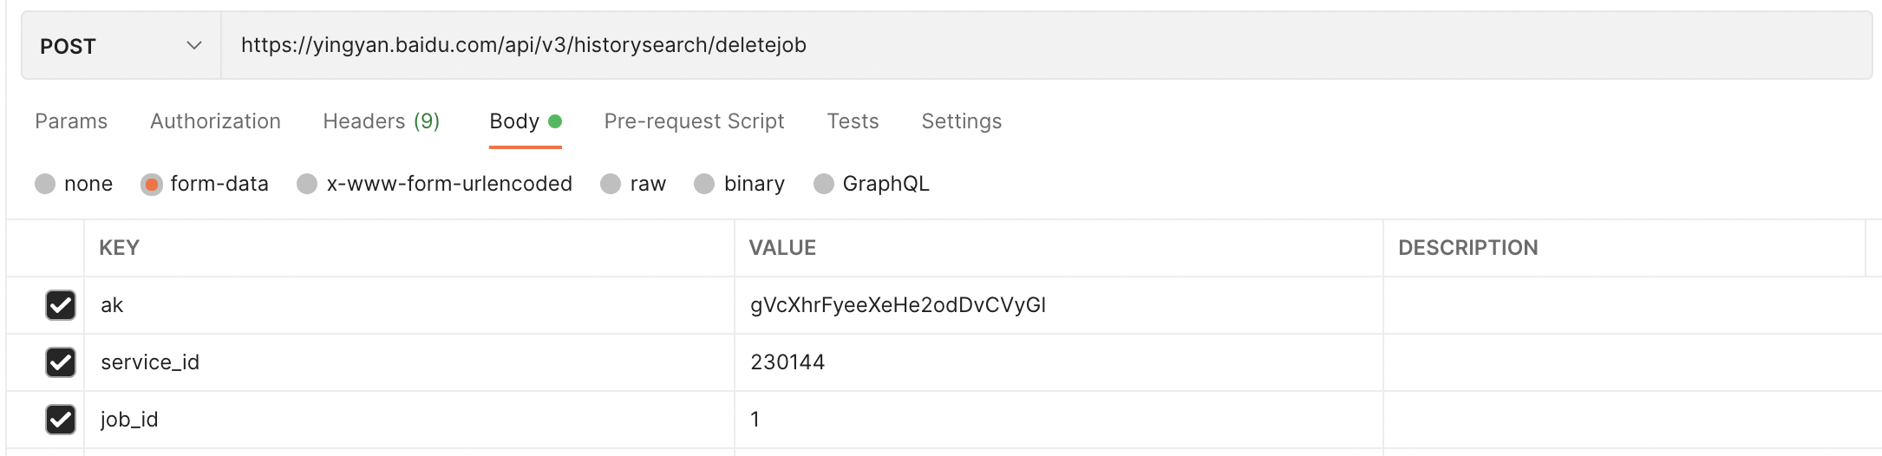Select the raw body option

pyautogui.click(x=611, y=184)
